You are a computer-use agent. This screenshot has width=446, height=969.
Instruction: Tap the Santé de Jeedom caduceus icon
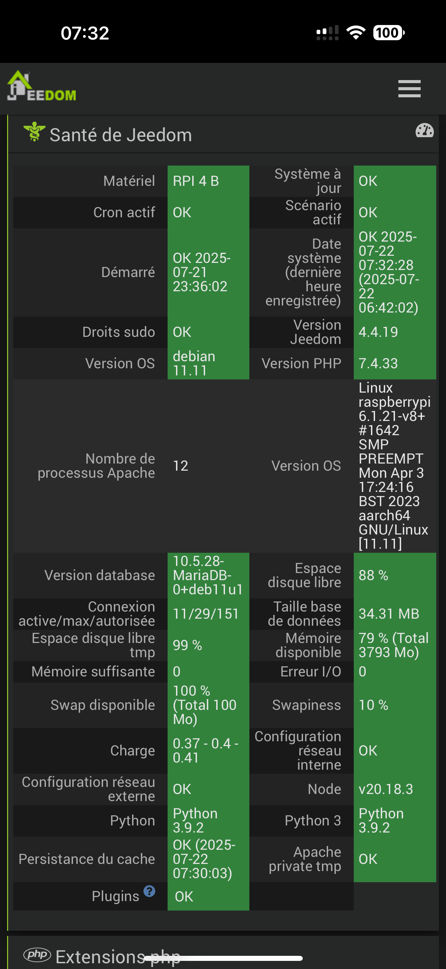pos(34,132)
